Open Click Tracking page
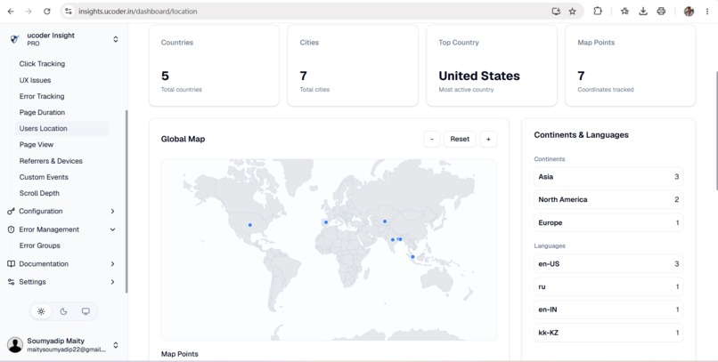718x362 pixels. click(x=42, y=64)
